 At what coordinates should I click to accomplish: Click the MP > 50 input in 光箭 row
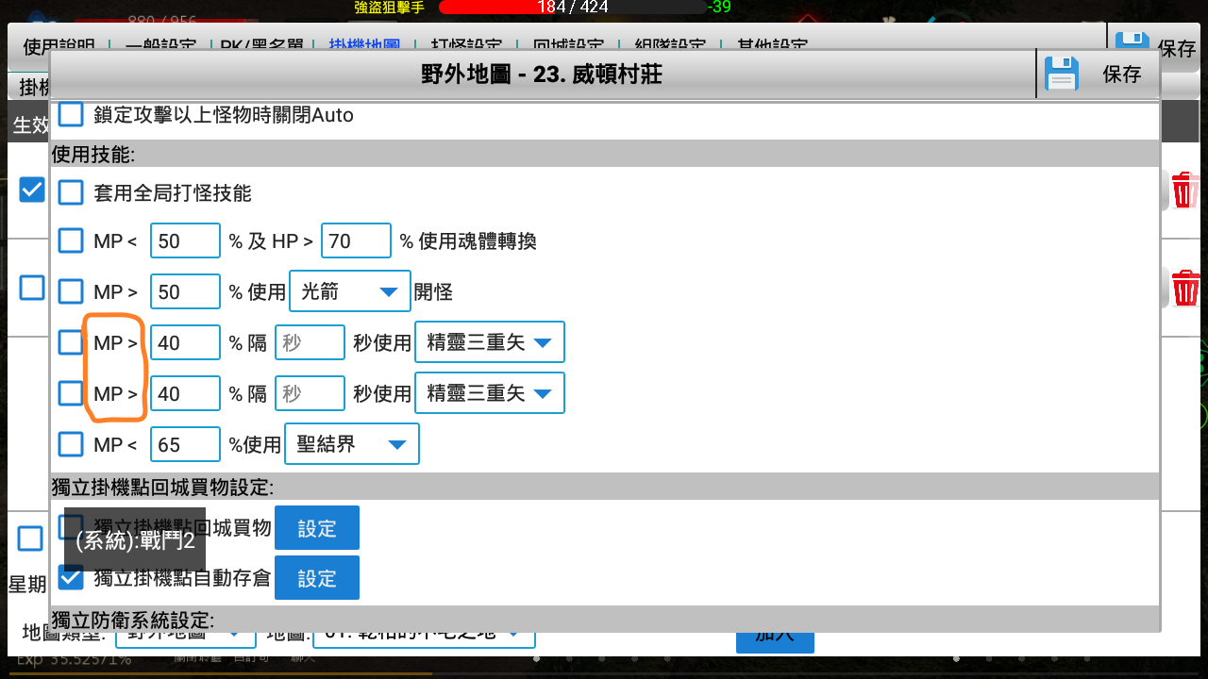pyautogui.click(x=185, y=291)
